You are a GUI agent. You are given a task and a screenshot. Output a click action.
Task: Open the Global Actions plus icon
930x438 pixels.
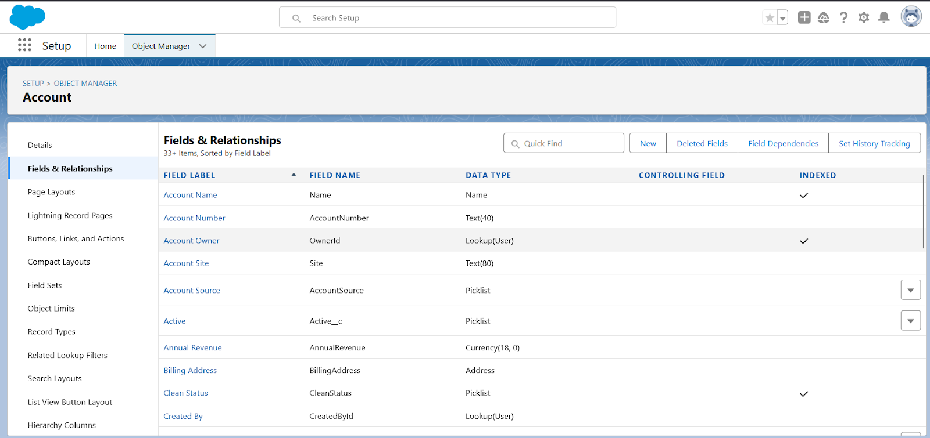804,17
